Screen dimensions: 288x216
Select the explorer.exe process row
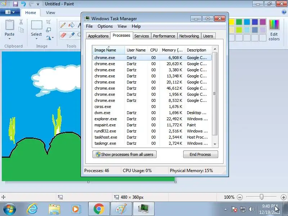tap(152, 119)
